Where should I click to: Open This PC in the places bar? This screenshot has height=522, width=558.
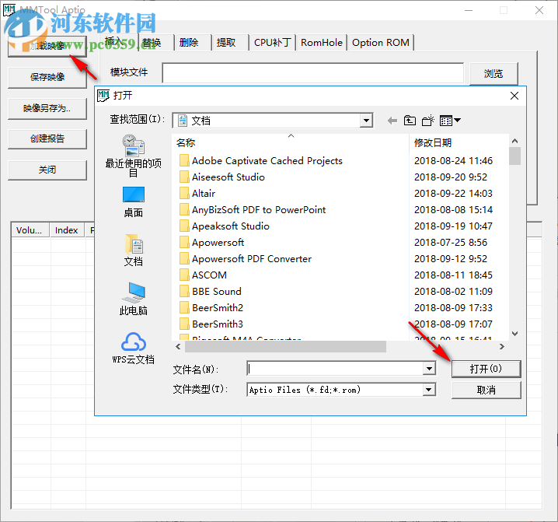[134, 300]
